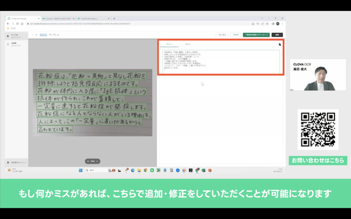This screenshot has height=219, width=351.
Task: Switch to the CLOVA OCR token browser tab
Action: (x=93, y=19)
